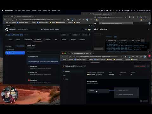Open Explore in the GitHub top nav

(57, 30)
